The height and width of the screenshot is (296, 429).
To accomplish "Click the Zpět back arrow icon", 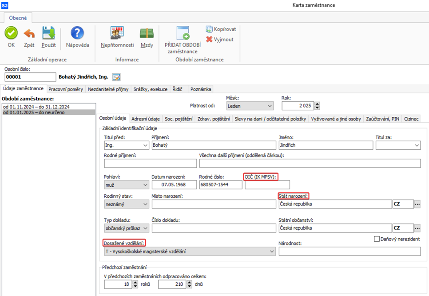I will click(29, 33).
